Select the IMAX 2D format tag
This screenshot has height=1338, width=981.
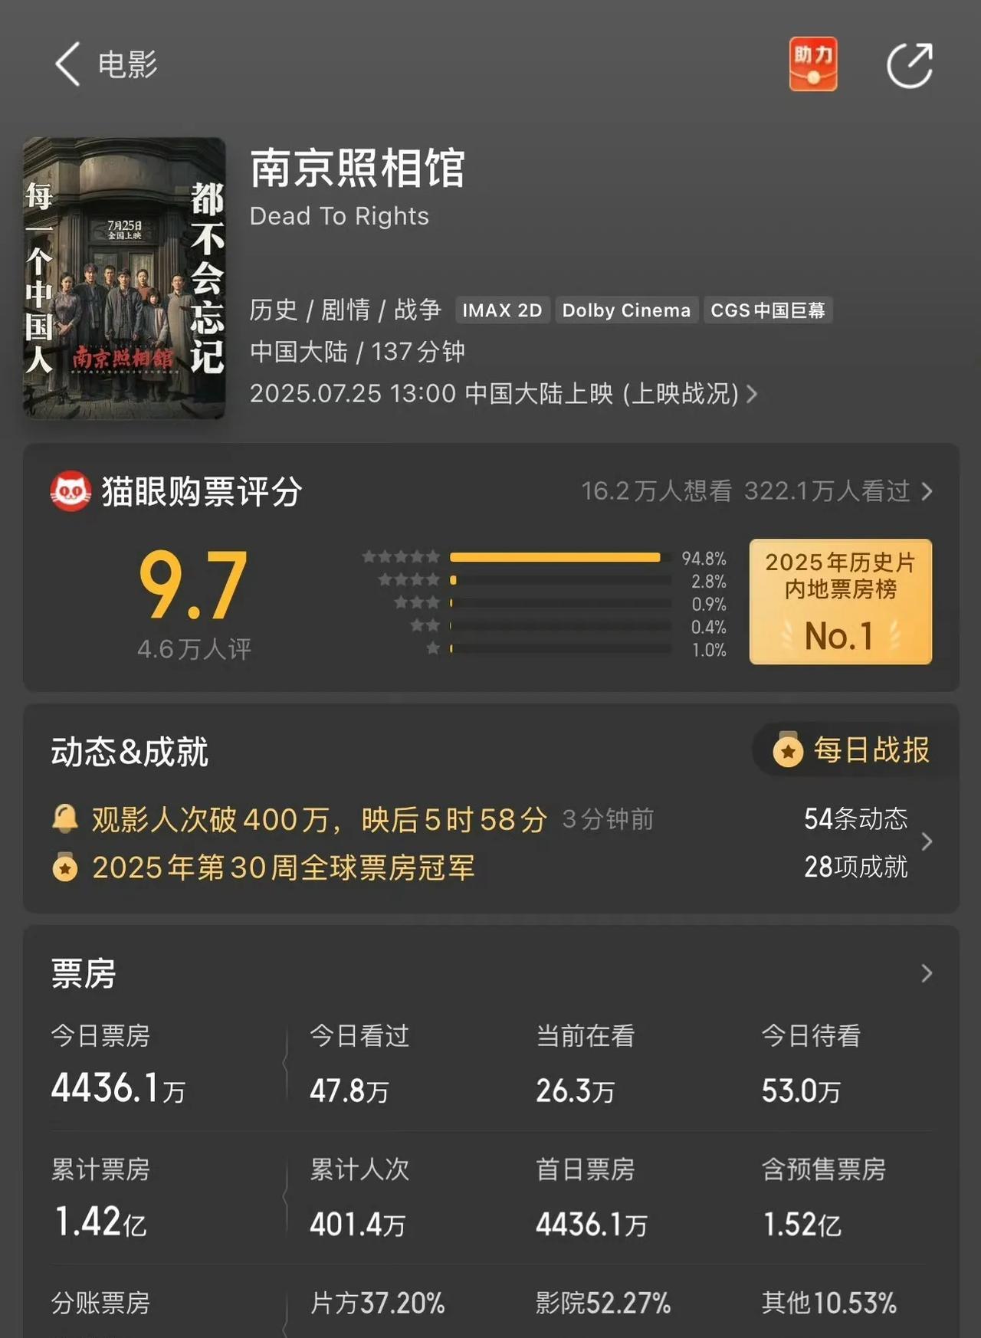point(502,310)
